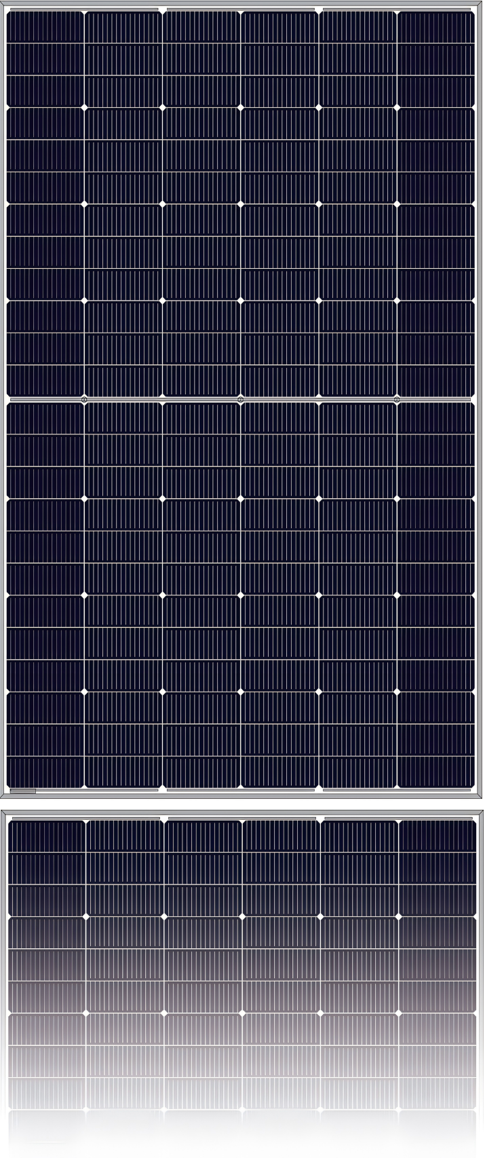Viewport: 485px width, 1158px height.
Task: Select the bottom-right solar cell of the upper panel
Action: tap(435, 772)
